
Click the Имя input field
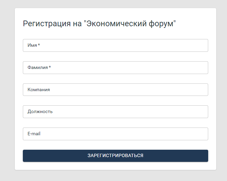(x=115, y=45)
